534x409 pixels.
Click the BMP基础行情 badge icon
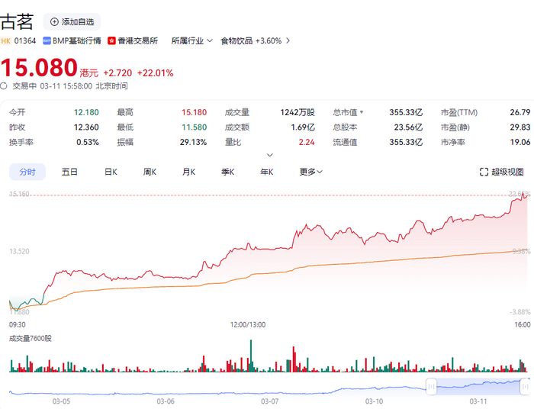coord(47,40)
